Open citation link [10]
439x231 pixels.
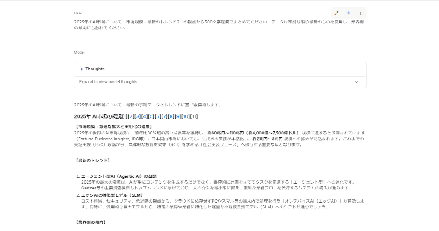[x=185, y=116]
